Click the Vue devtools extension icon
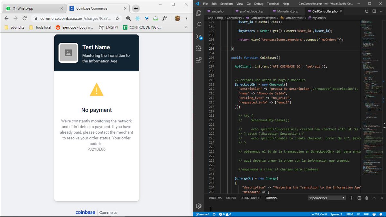The image size is (386, 217). coord(147,18)
